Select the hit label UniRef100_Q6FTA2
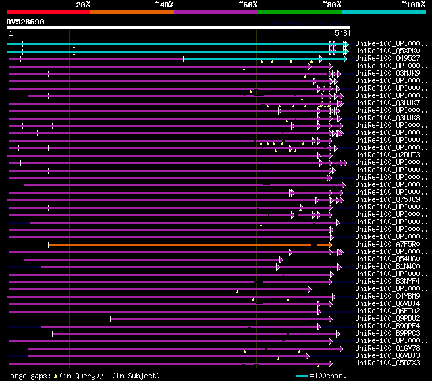 (x=387, y=311)
